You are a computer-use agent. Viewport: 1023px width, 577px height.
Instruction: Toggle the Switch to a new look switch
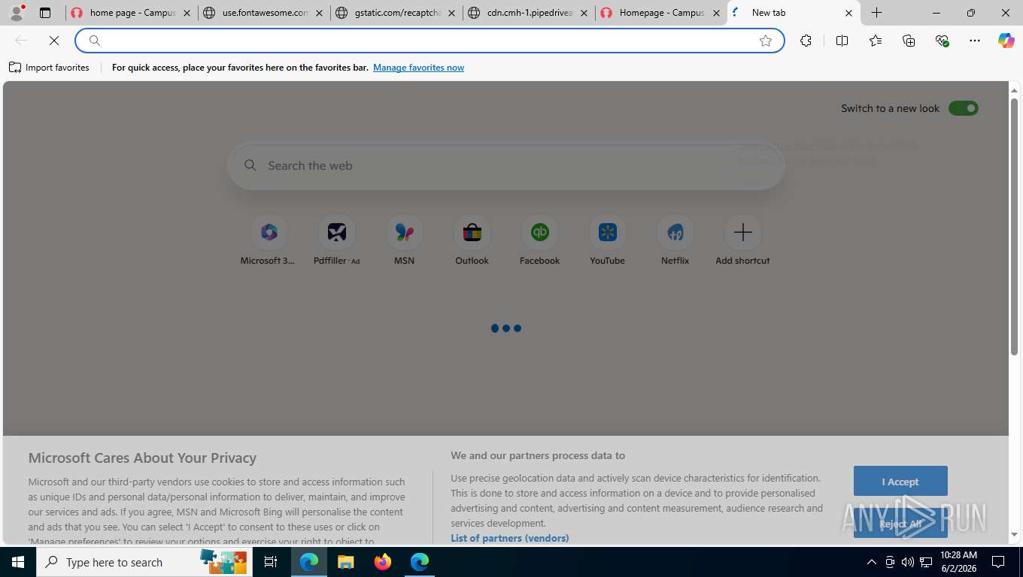point(963,108)
